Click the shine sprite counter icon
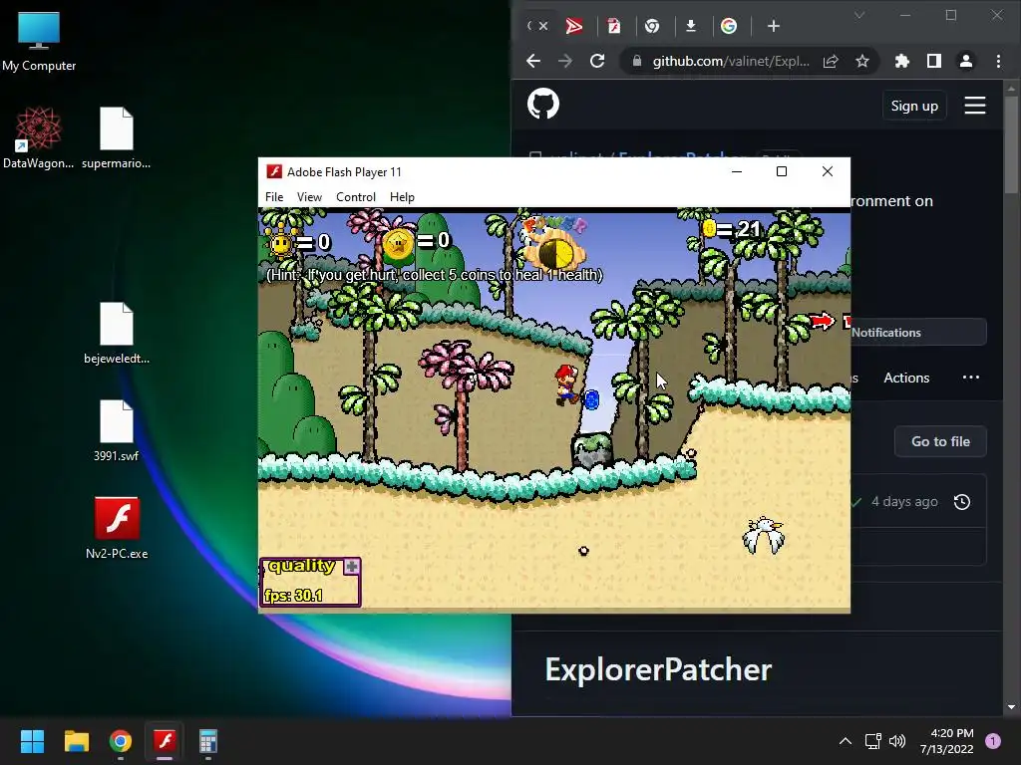Viewport: 1021px width, 765px height. 280,243
